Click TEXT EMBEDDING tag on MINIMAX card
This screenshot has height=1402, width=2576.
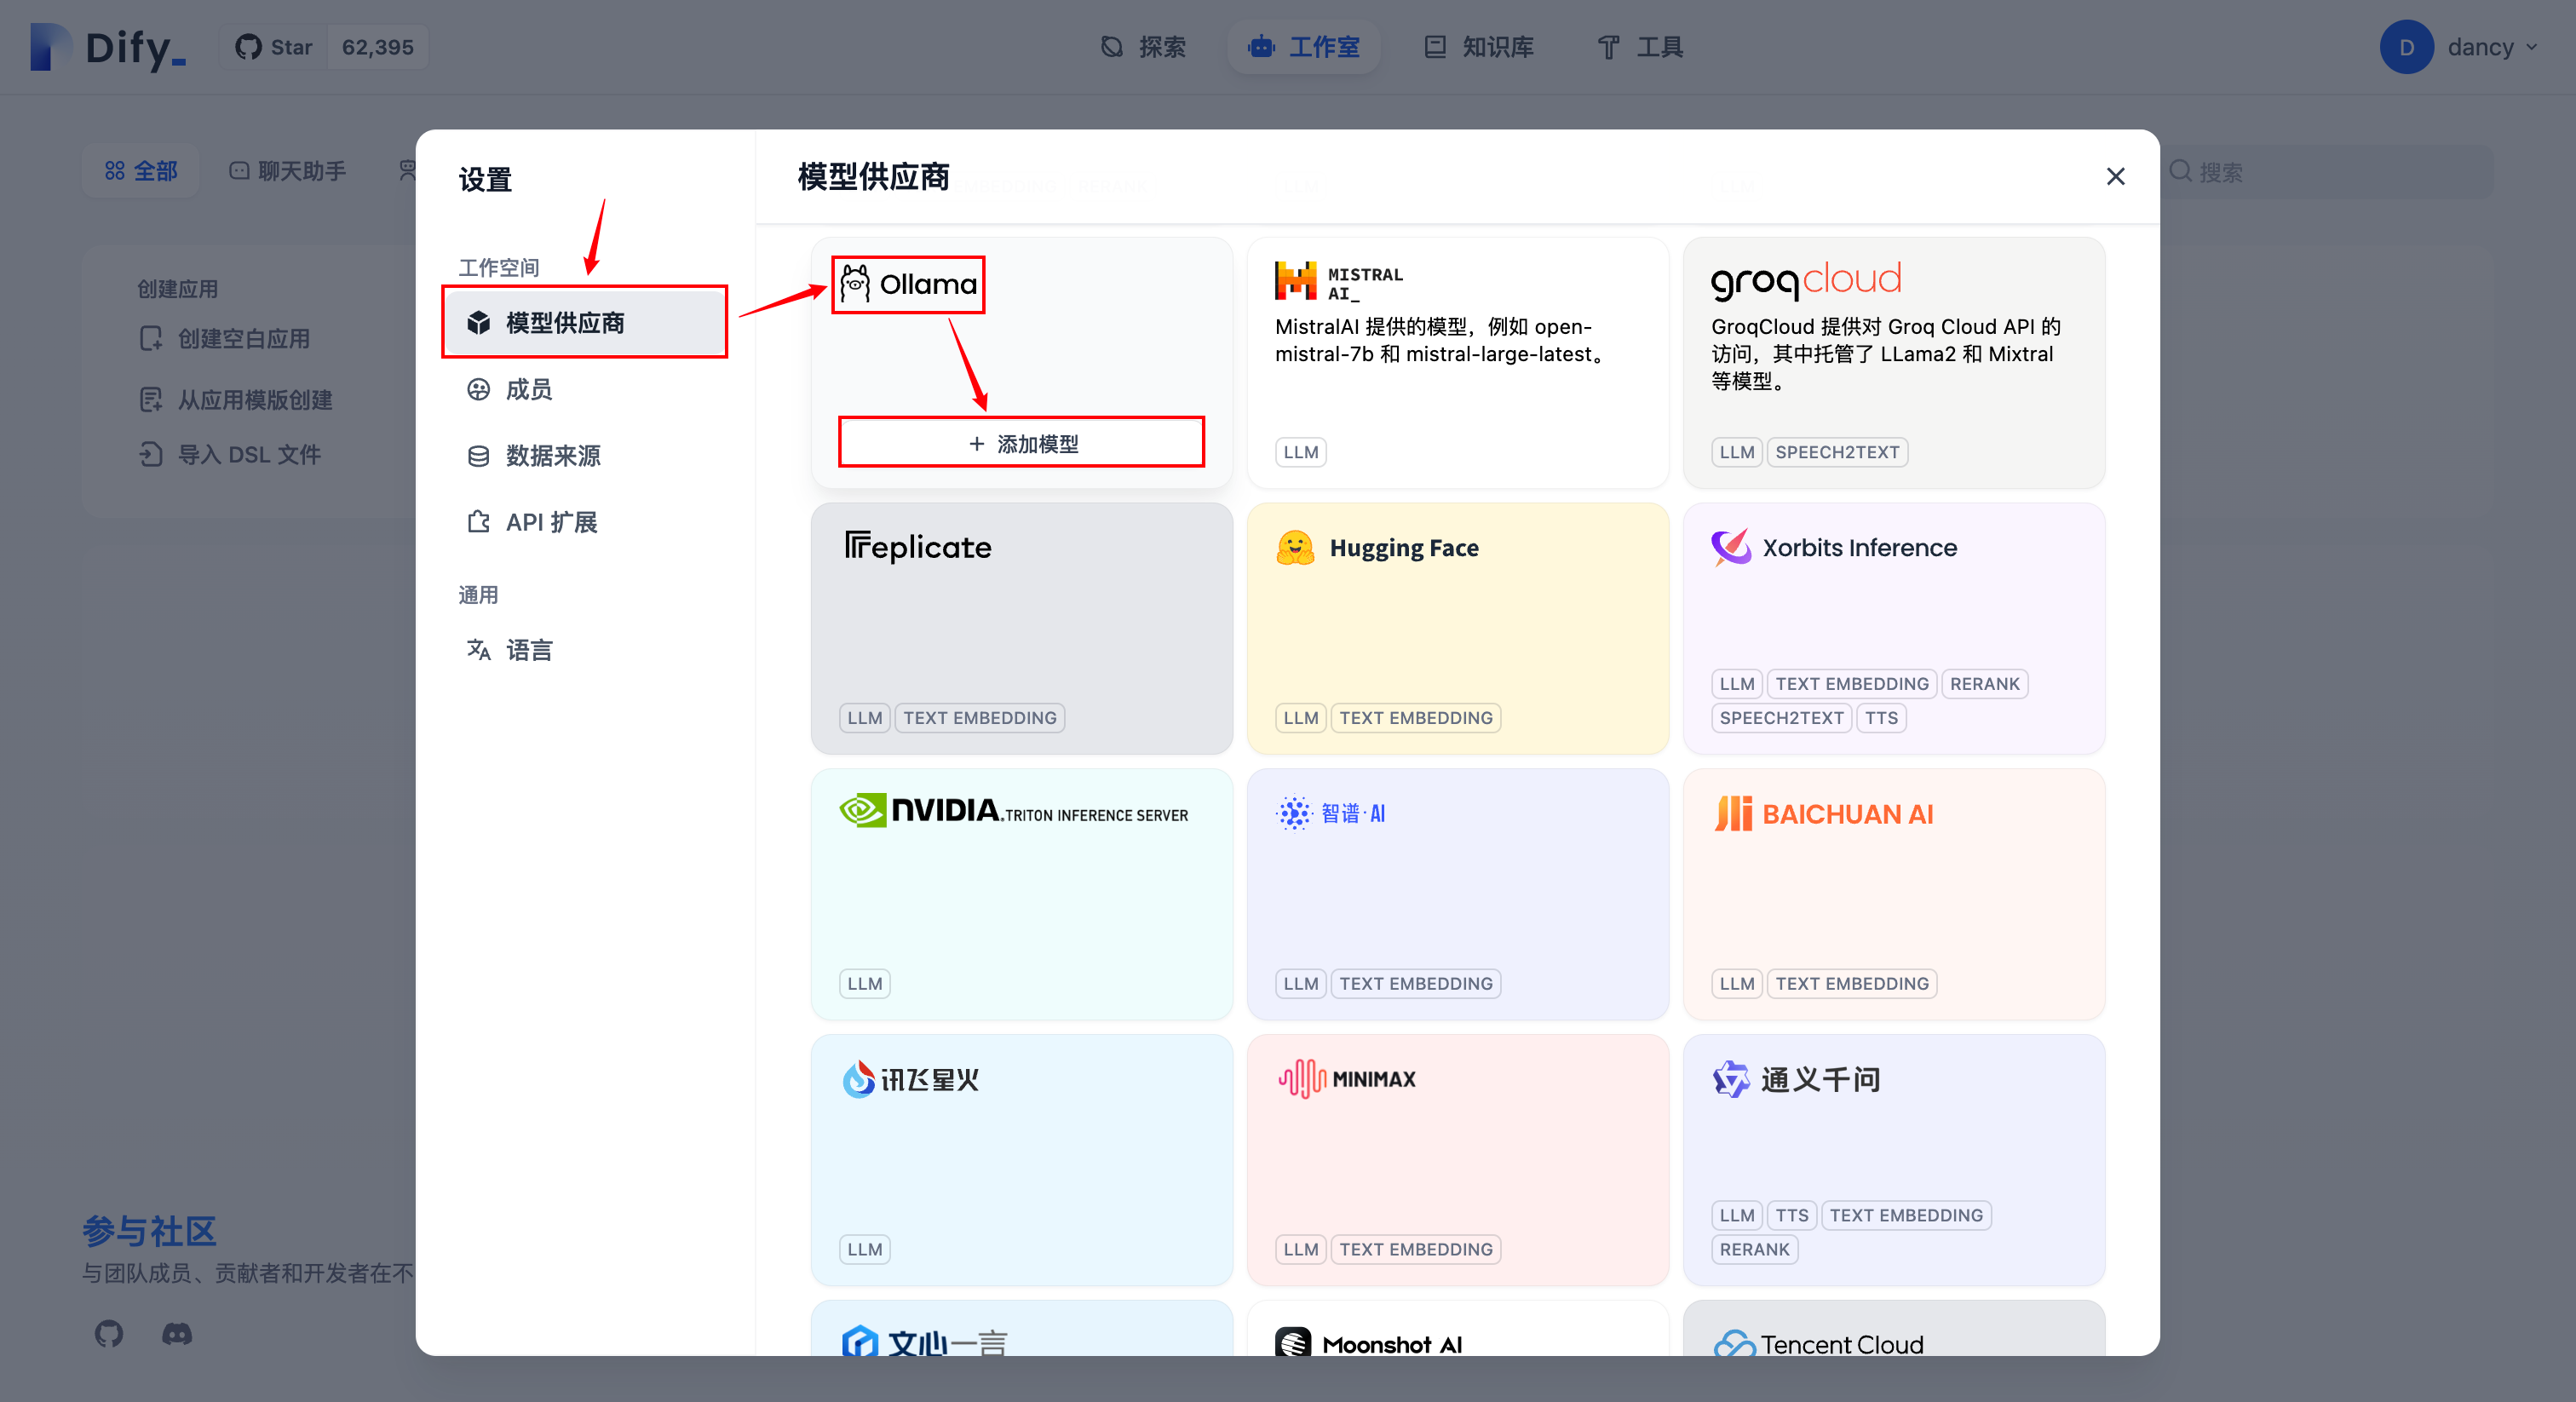[x=1416, y=1249]
